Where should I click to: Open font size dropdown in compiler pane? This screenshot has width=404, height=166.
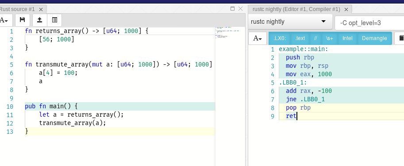[258, 38]
